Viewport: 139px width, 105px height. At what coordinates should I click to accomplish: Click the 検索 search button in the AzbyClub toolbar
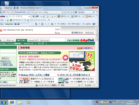pyautogui.click(x=36, y=16)
